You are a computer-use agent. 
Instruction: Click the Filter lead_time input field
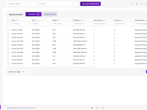point(123,24)
